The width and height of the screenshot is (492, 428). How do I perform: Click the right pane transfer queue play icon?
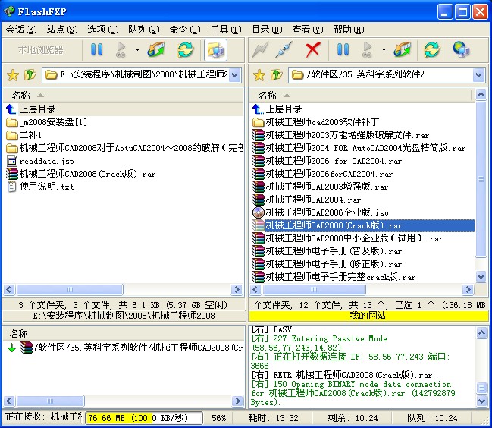[x=367, y=49]
